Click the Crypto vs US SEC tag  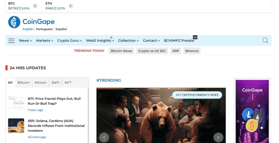[x=152, y=51]
